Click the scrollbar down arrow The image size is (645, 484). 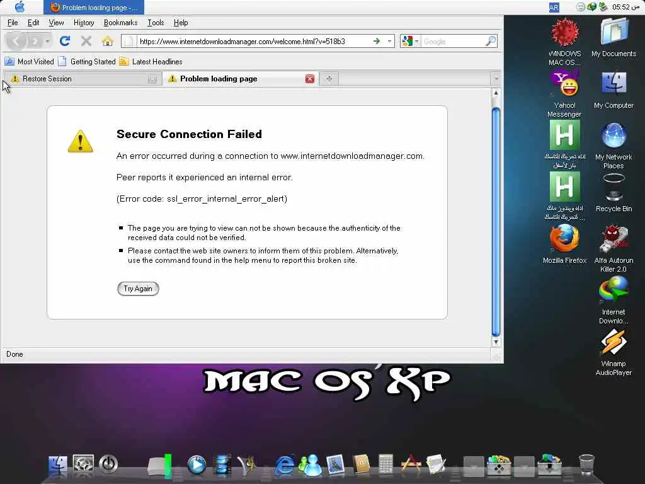(x=496, y=342)
